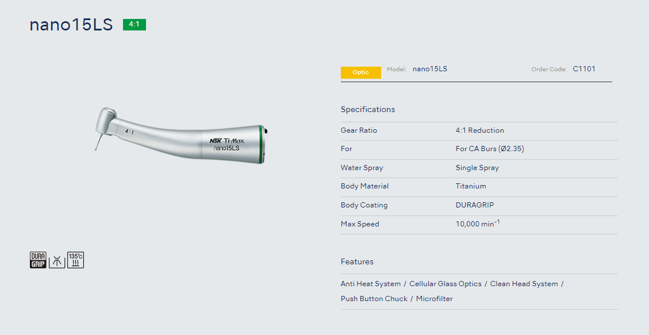This screenshot has height=335, width=649.
Task: Click the green 4:1 gear ratio badge
Action: (x=135, y=25)
